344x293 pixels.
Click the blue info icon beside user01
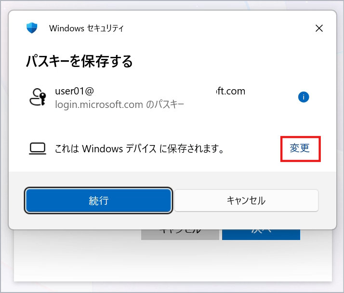pos(304,97)
